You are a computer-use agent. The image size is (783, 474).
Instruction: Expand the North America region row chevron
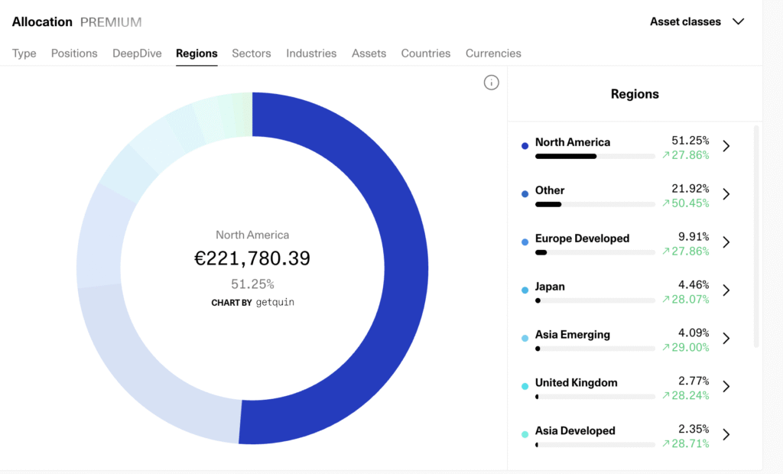[x=726, y=146]
